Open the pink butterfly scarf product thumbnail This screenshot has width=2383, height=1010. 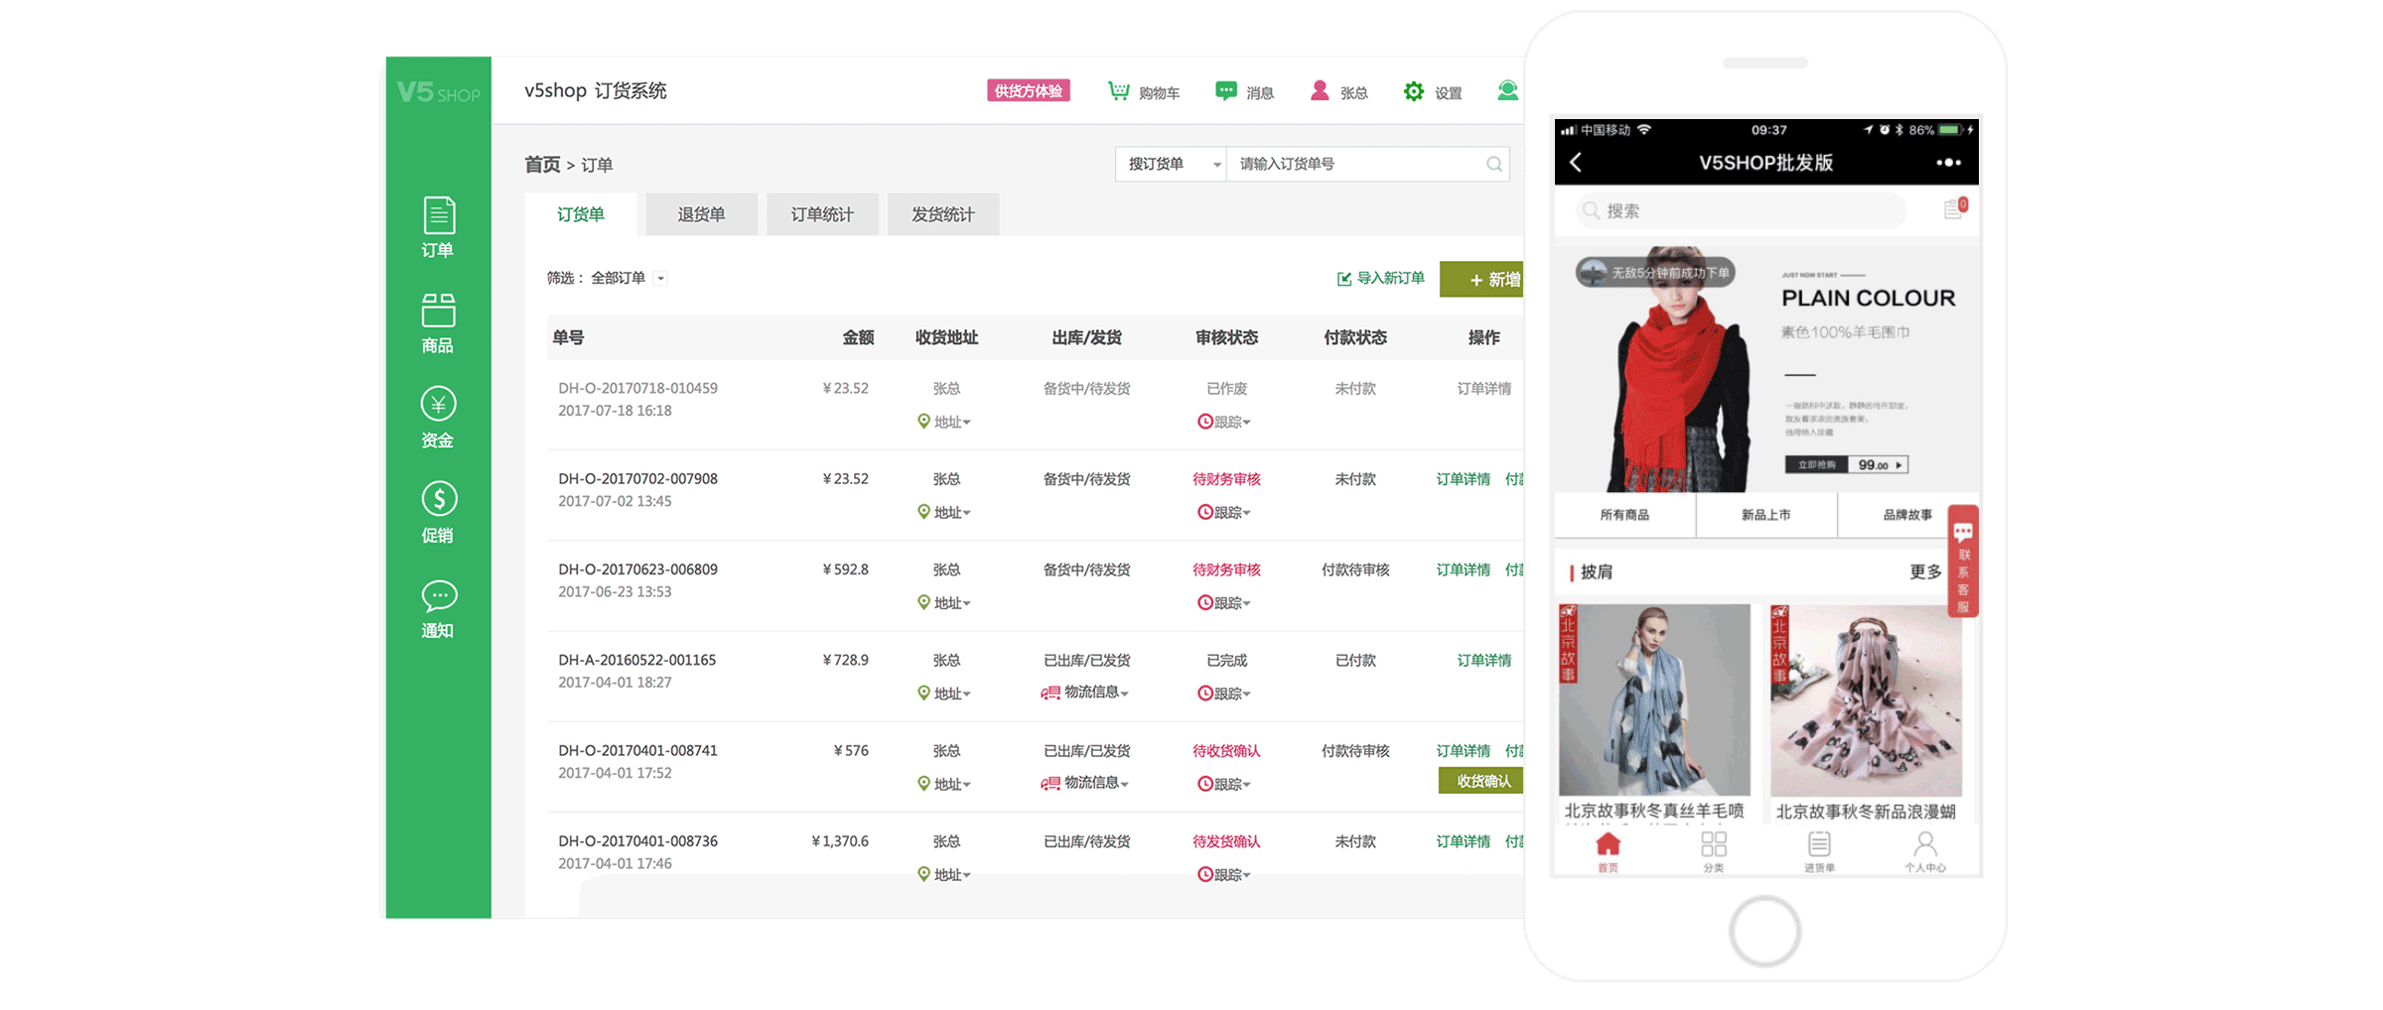(x=1866, y=699)
